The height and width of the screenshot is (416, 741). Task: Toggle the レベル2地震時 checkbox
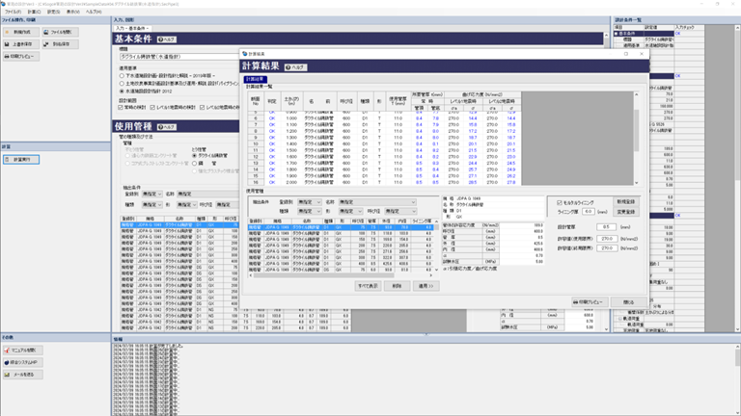(x=203, y=108)
